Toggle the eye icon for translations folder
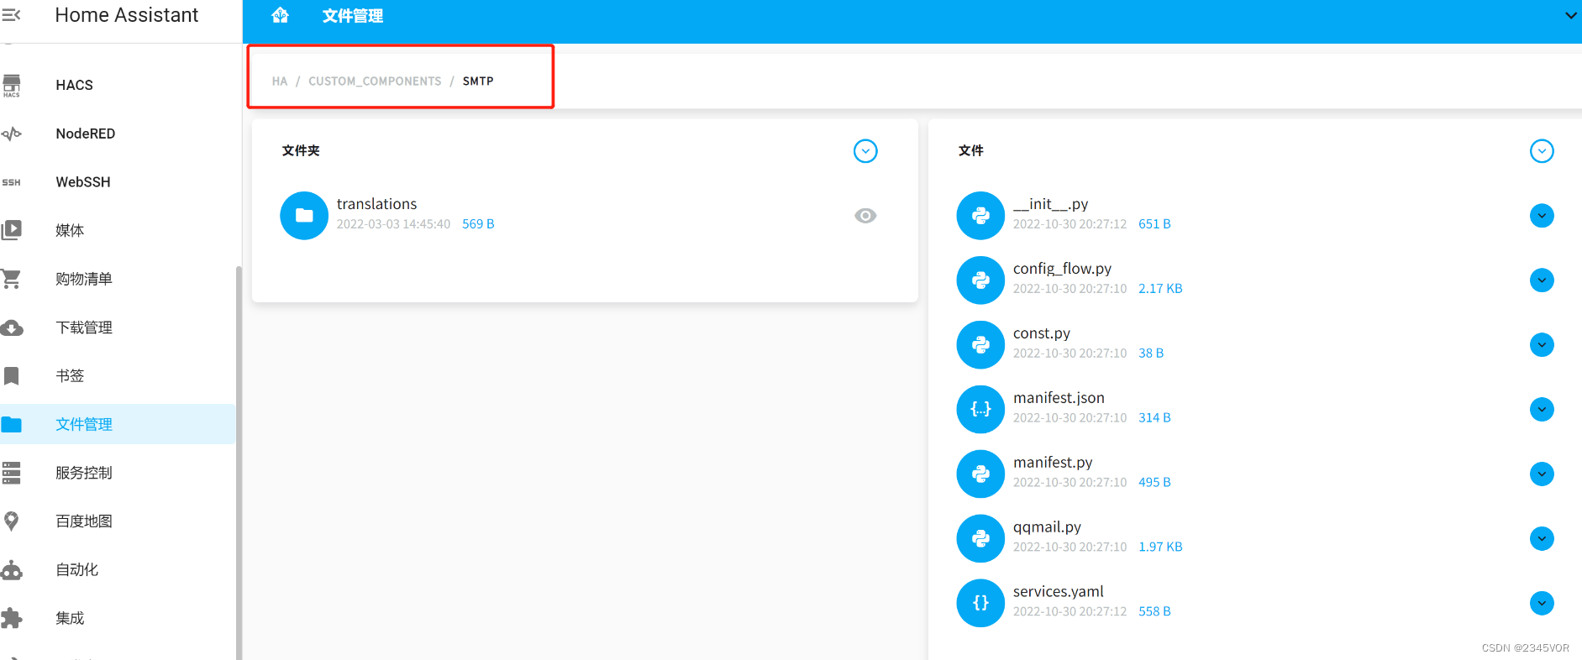Image resolution: width=1582 pixels, height=660 pixels. click(x=865, y=216)
